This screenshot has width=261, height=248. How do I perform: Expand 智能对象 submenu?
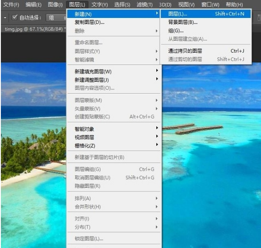tap(113, 129)
